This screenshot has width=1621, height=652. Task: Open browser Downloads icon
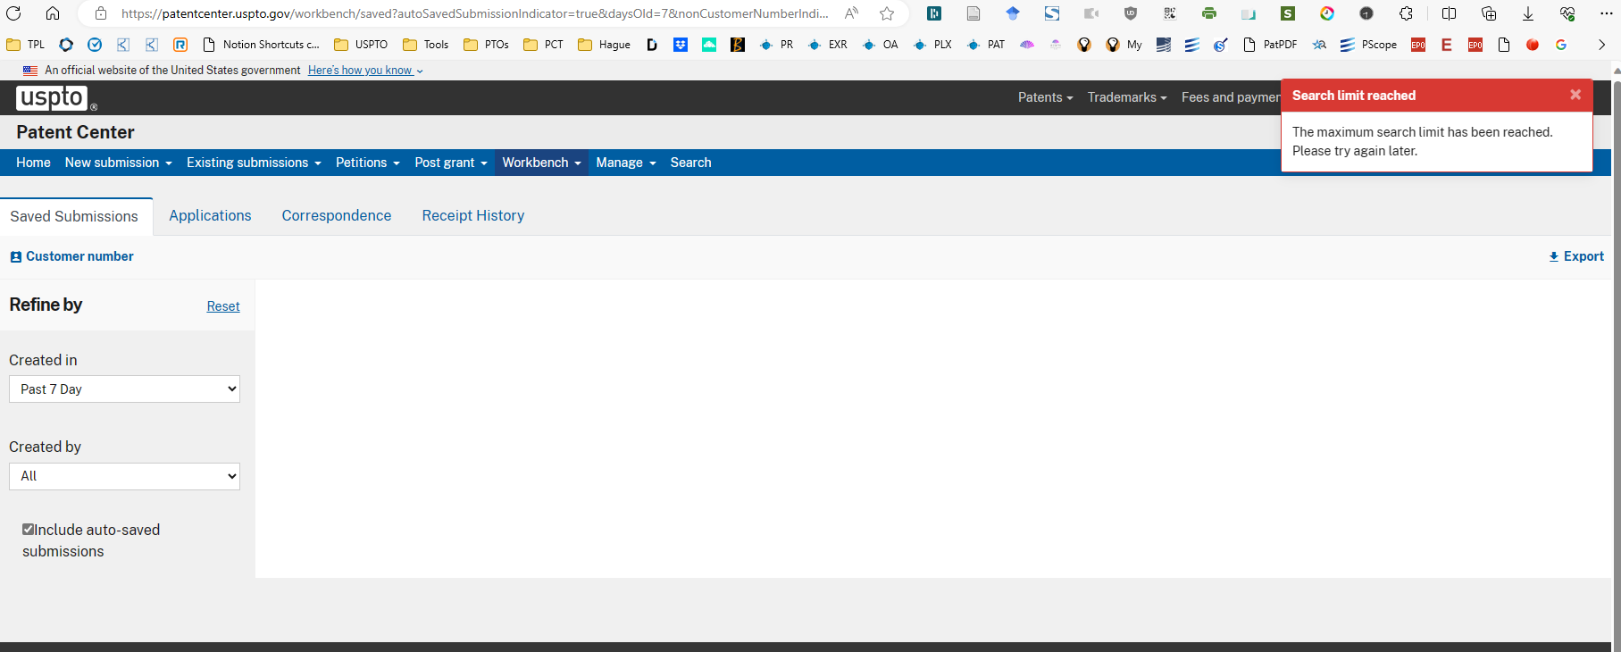tap(1528, 13)
